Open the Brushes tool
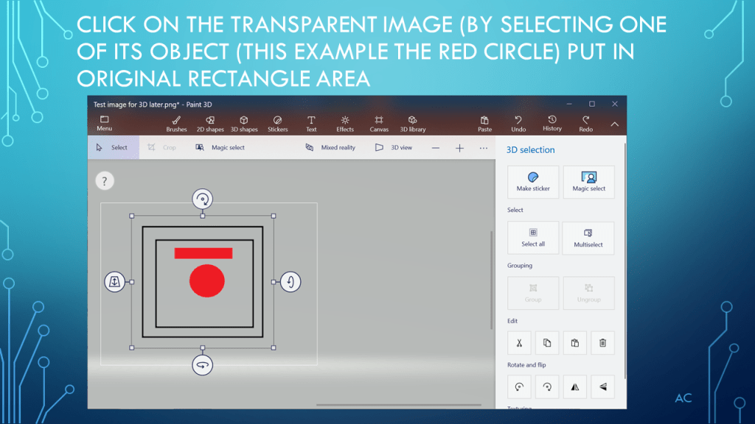Screen dimensions: 755x424 pyautogui.click(x=176, y=123)
